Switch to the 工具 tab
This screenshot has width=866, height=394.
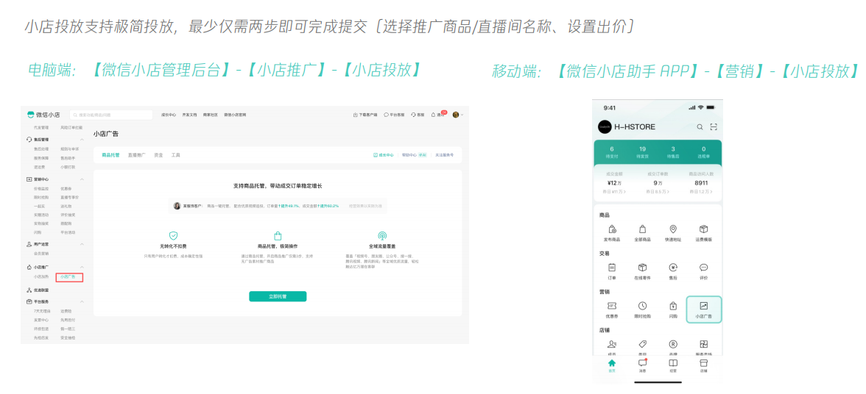coord(175,155)
